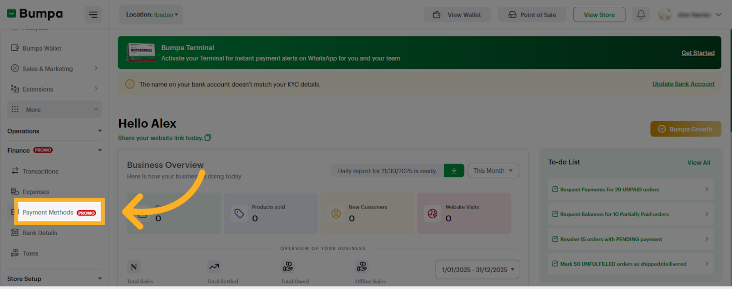Image resolution: width=732 pixels, height=289 pixels.
Task: Click the Bumpa Wallet sidebar icon
Action: (x=15, y=48)
